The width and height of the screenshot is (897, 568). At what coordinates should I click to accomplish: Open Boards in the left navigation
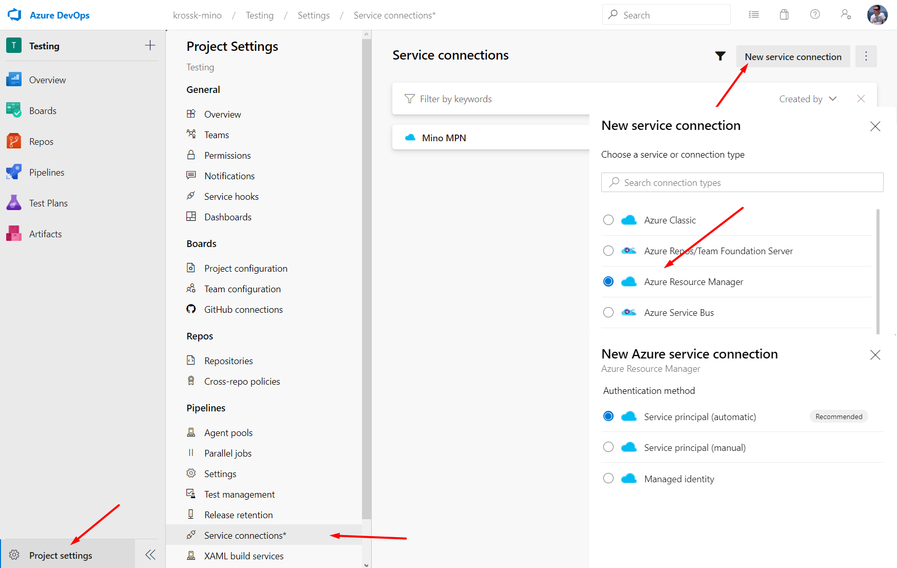pyautogui.click(x=43, y=110)
